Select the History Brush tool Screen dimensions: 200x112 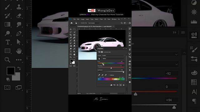[71, 43]
